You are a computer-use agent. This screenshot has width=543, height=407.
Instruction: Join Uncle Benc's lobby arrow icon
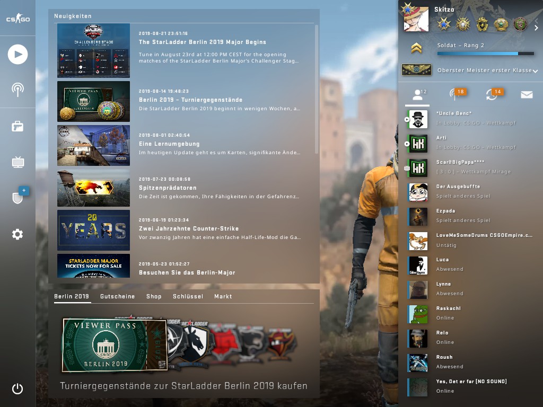[407, 119]
